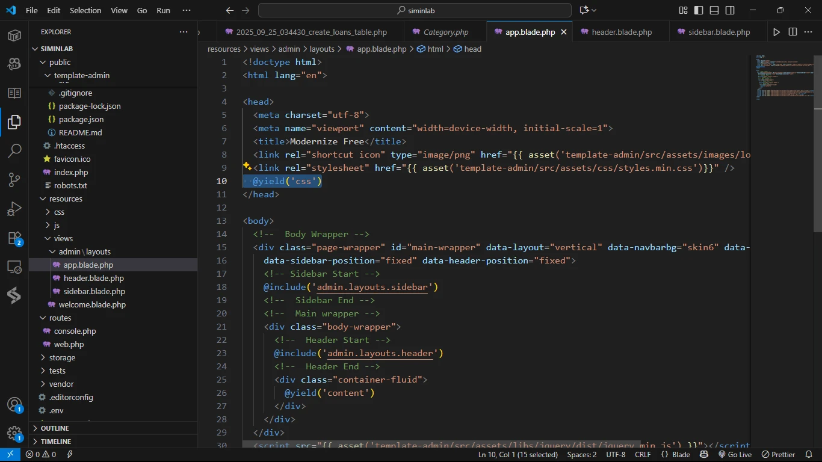Viewport: 822px width, 462px height.
Task: Toggle the bottom Panel layout button
Action: click(714, 10)
